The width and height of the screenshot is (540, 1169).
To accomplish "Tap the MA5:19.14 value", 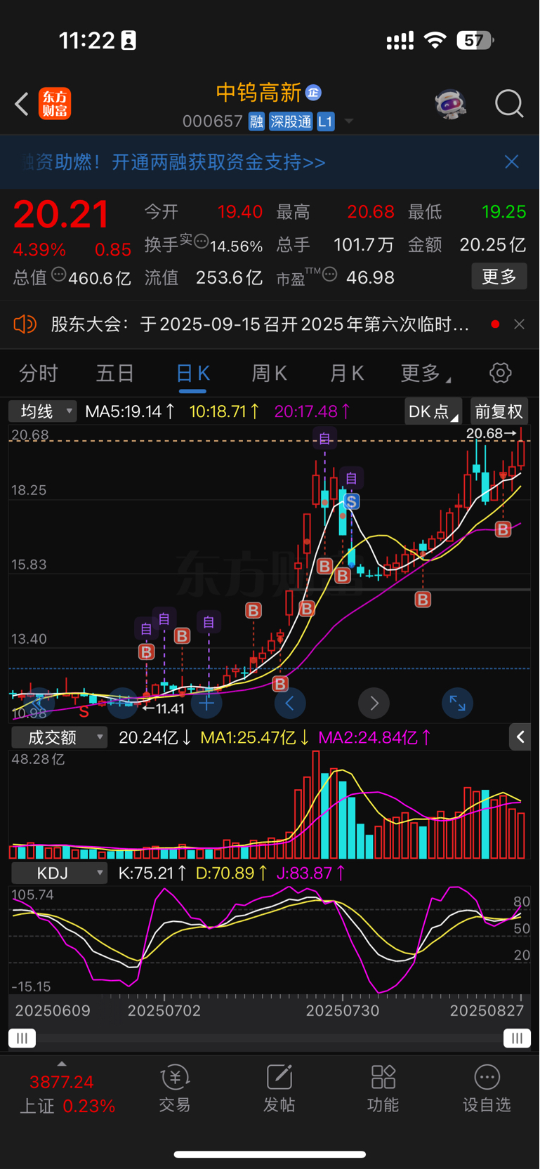I will coord(129,411).
